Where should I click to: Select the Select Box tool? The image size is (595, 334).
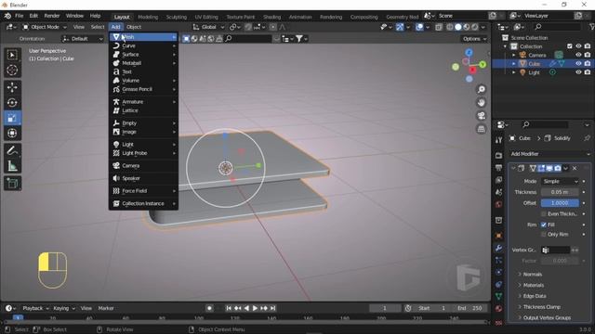(x=12, y=56)
